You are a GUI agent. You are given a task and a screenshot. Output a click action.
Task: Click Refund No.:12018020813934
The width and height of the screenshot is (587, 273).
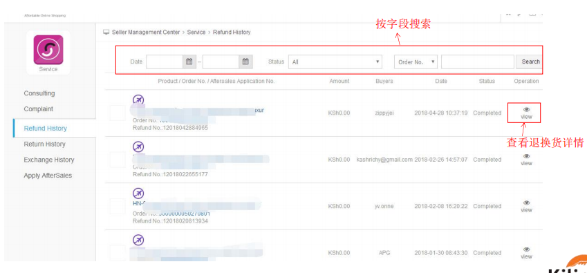click(170, 221)
